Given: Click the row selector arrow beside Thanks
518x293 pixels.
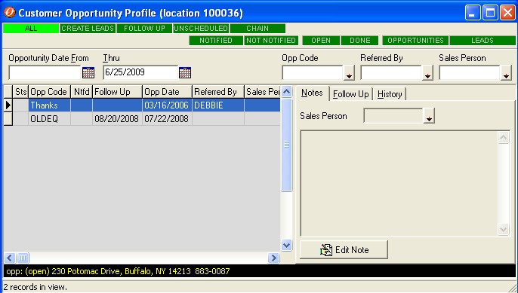Looking at the screenshot, I should point(8,105).
